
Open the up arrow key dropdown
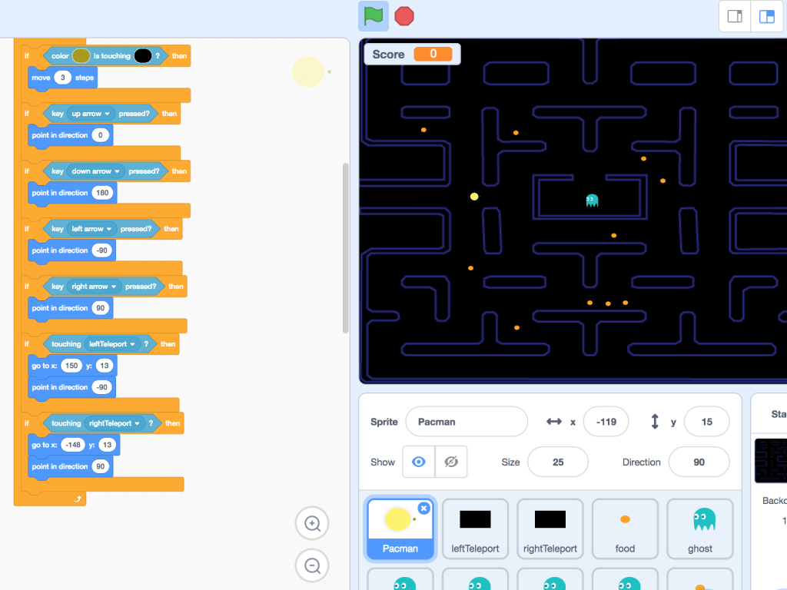pyautogui.click(x=91, y=114)
